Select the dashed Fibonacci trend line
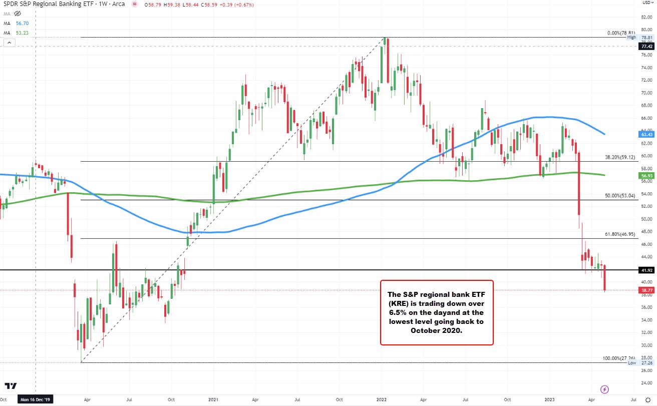 pos(233,200)
